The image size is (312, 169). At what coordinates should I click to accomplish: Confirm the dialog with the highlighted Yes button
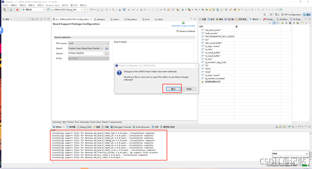(173, 89)
